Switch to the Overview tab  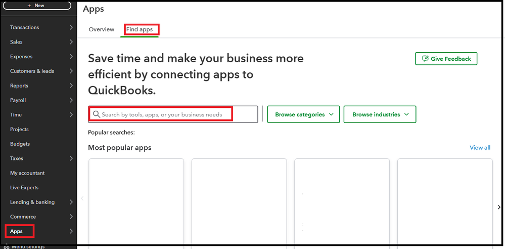click(102, 29)
